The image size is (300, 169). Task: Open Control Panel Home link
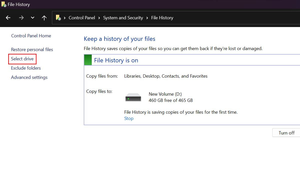pos(31,36)
